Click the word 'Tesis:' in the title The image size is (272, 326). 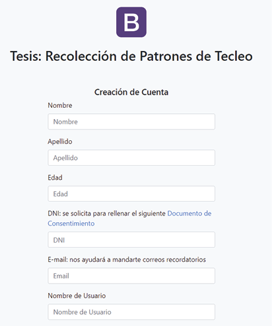pos(26,56)
